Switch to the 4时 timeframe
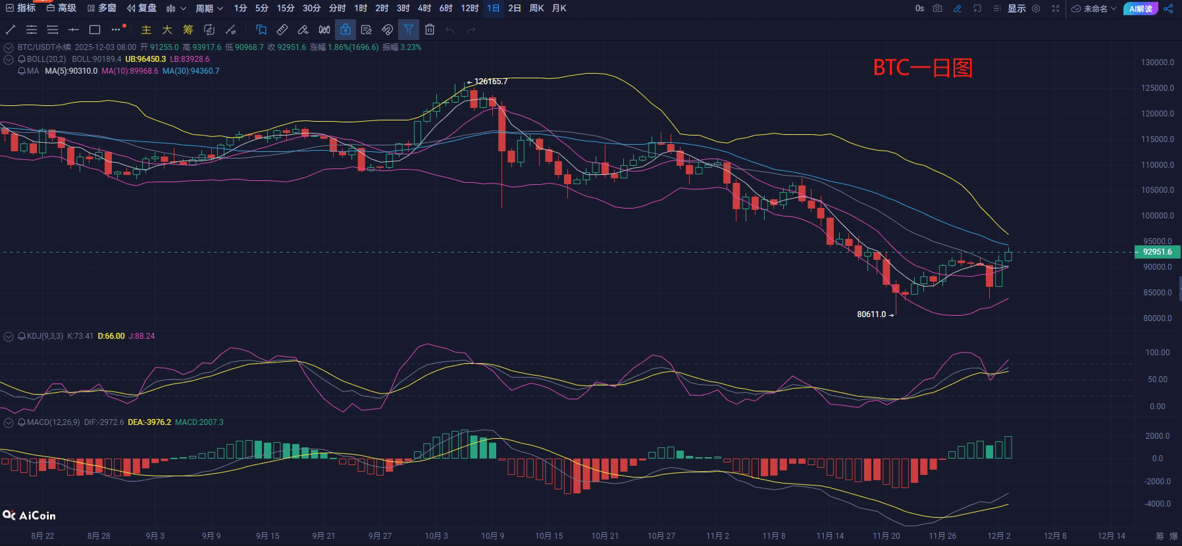The height and width of the screenshot is (546, 1182). [x=424, y=9]
